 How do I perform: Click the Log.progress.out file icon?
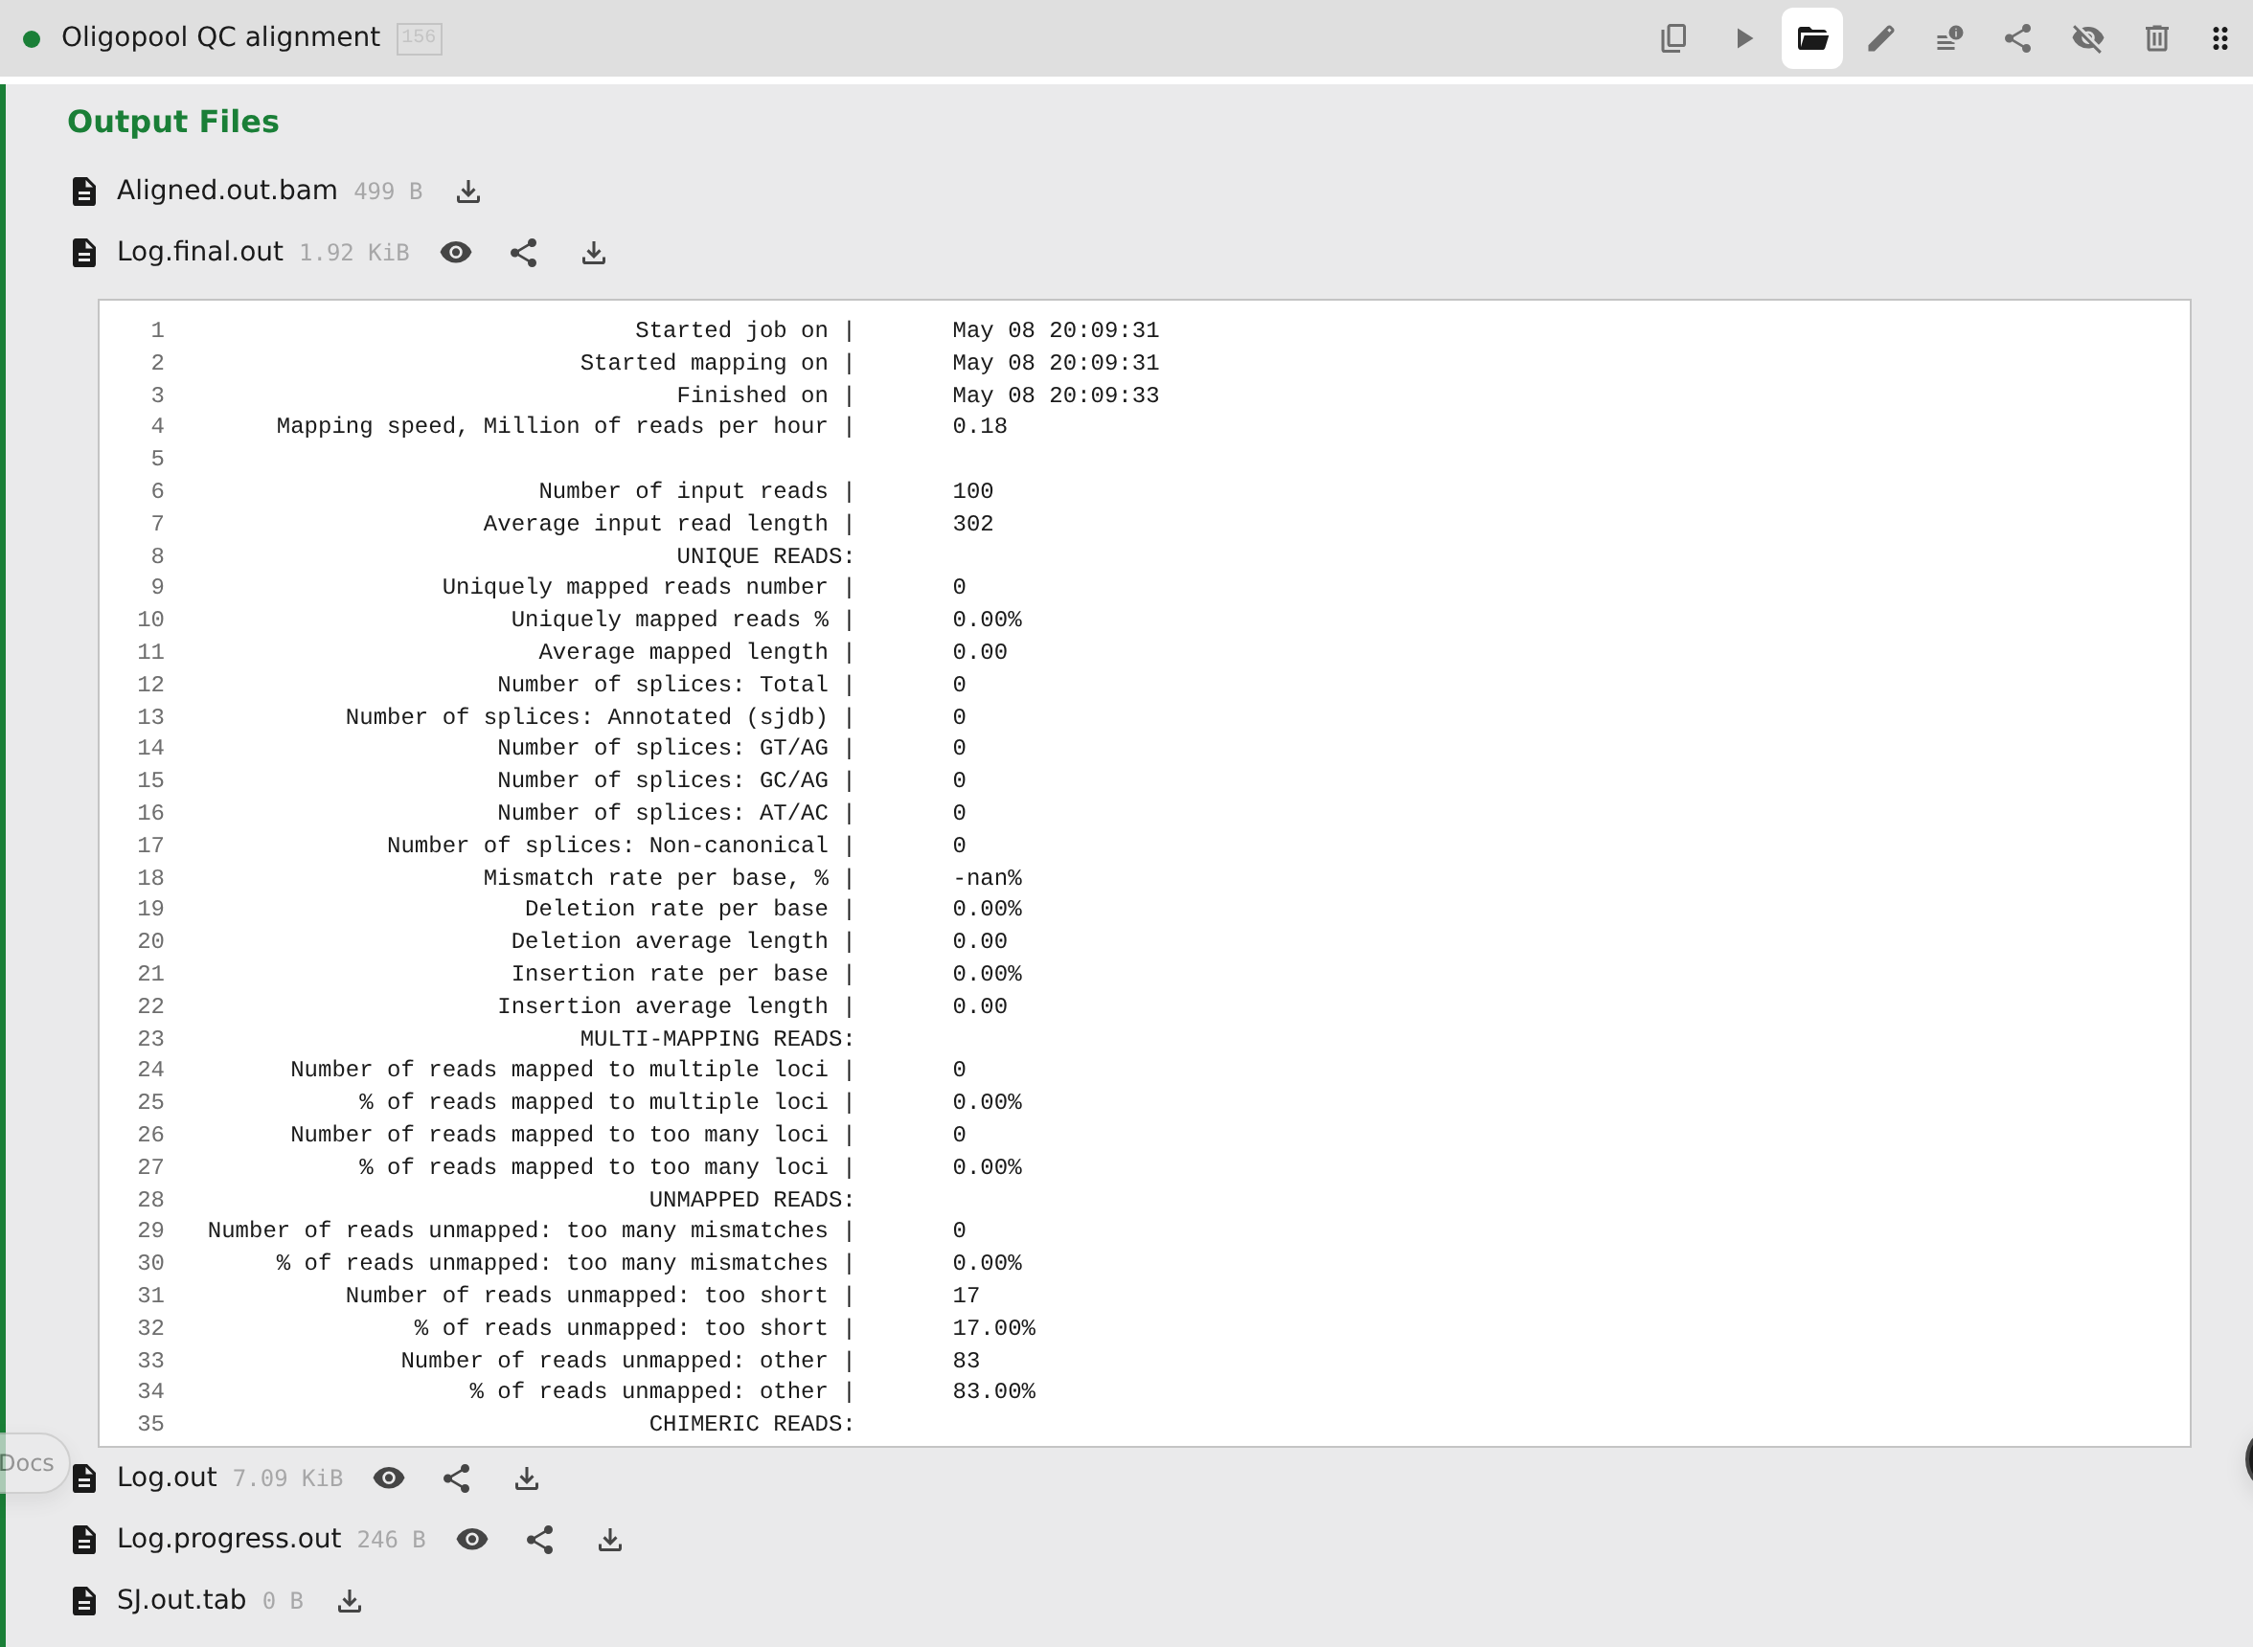83,1540
